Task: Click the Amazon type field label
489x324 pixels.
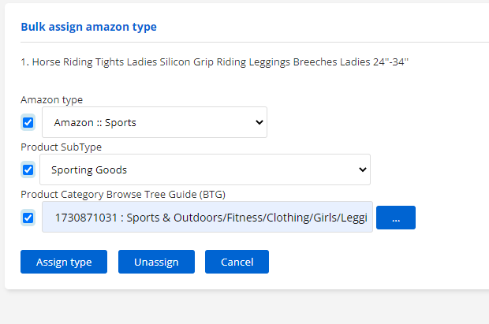Action: (52, 100)
